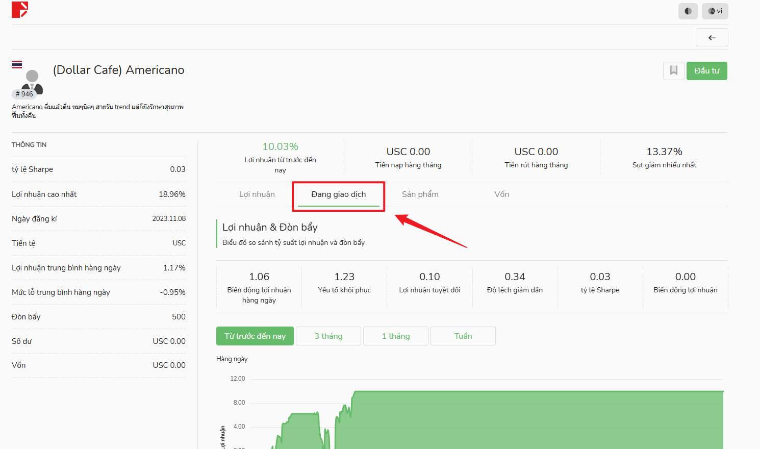Select the Tuần range

(x=463, y=336)
